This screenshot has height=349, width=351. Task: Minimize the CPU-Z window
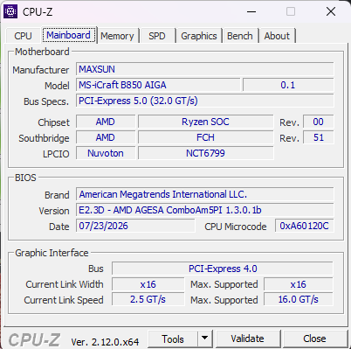[x=251, y=12]
